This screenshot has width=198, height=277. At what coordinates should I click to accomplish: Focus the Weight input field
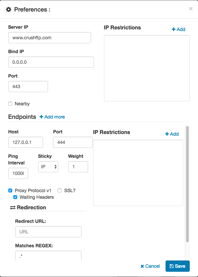(78, 167)
